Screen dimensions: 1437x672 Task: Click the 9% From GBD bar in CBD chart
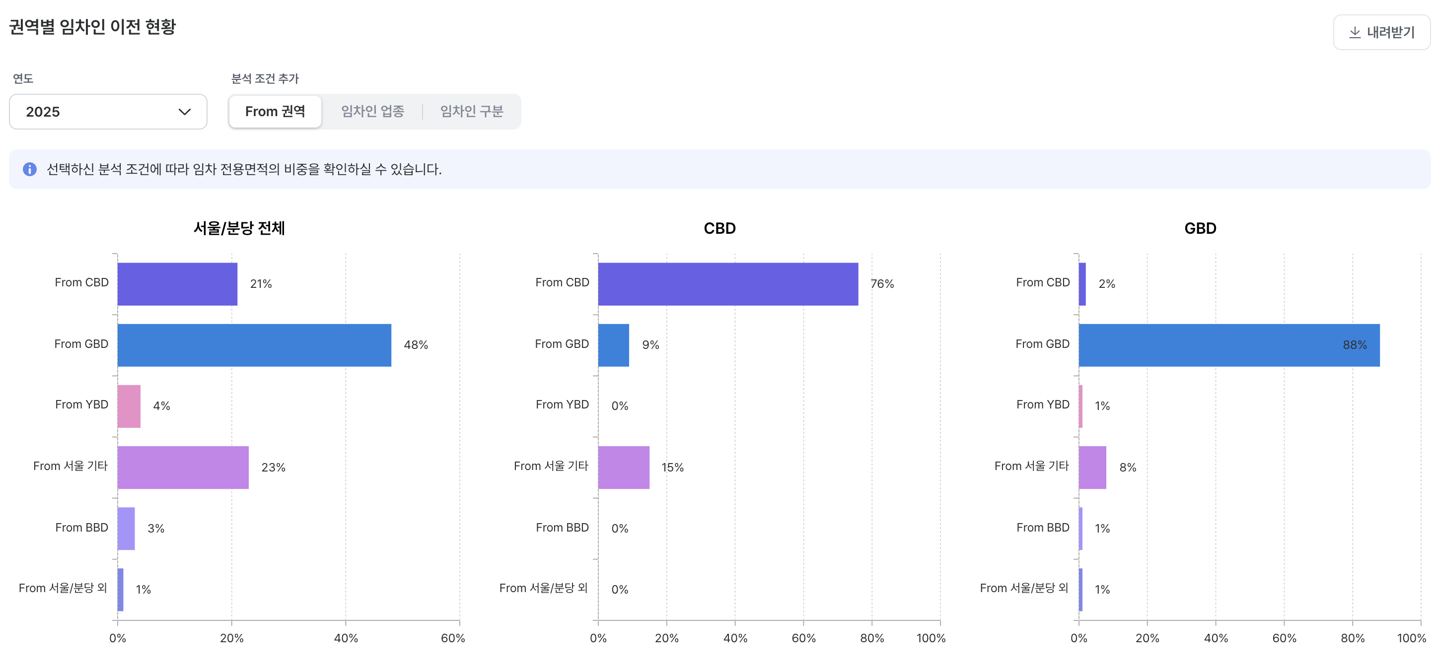click(614, 344)
